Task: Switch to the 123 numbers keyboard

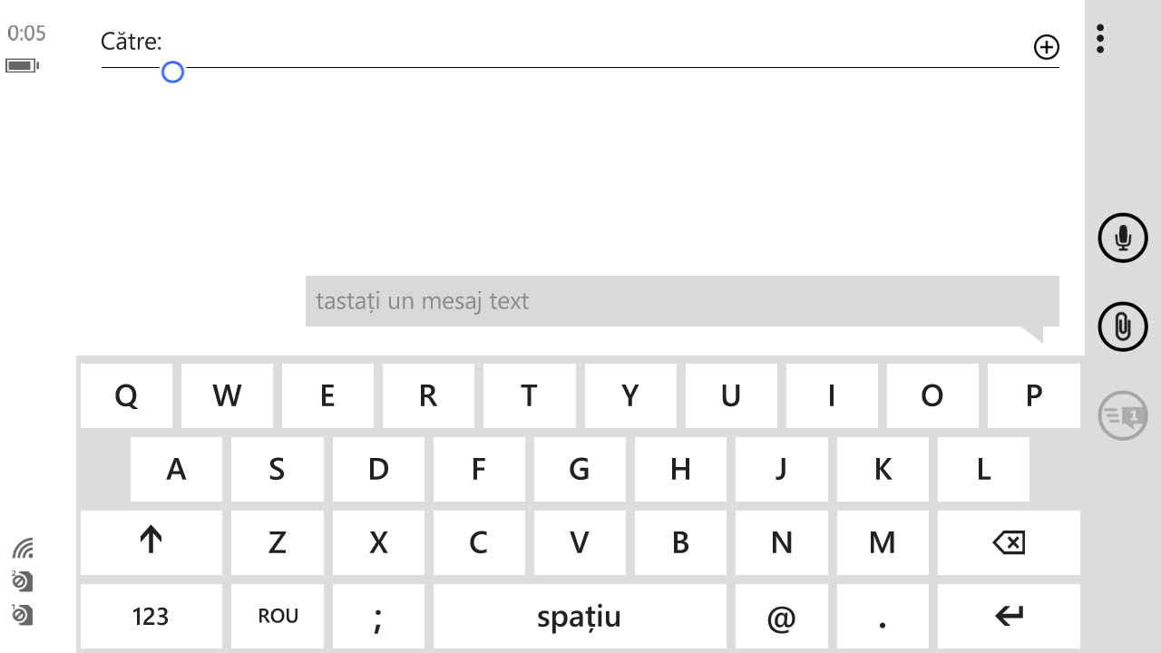Action: coord(151,617)
